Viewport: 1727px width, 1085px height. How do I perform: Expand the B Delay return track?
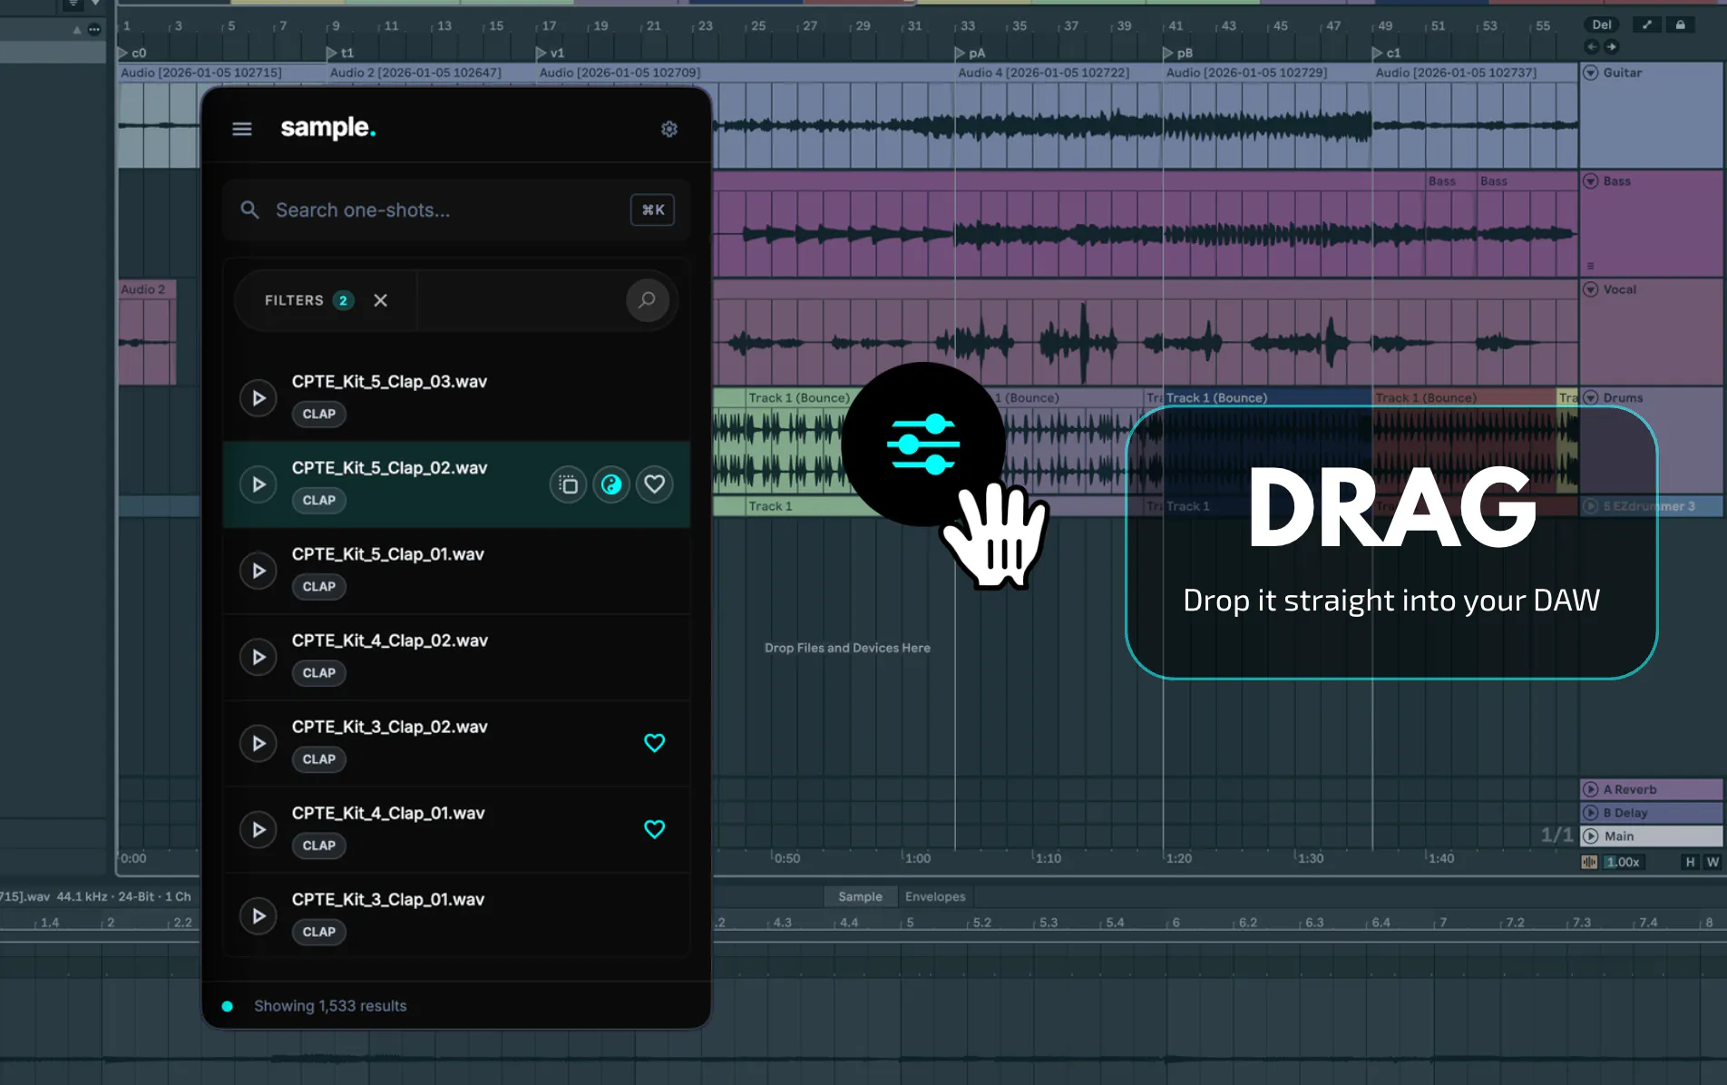tap(1591, 813)
